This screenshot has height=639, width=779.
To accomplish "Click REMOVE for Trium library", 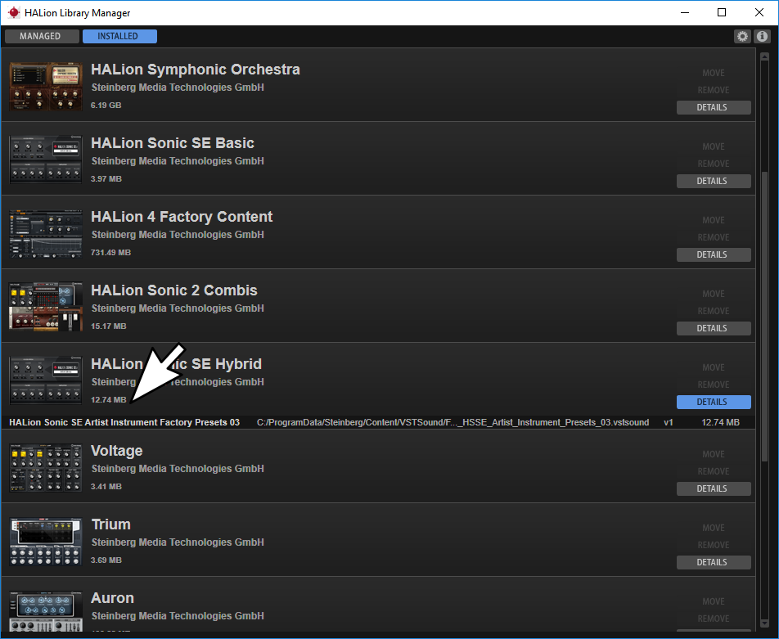I will pyautogui.click(x=714, y=545).
